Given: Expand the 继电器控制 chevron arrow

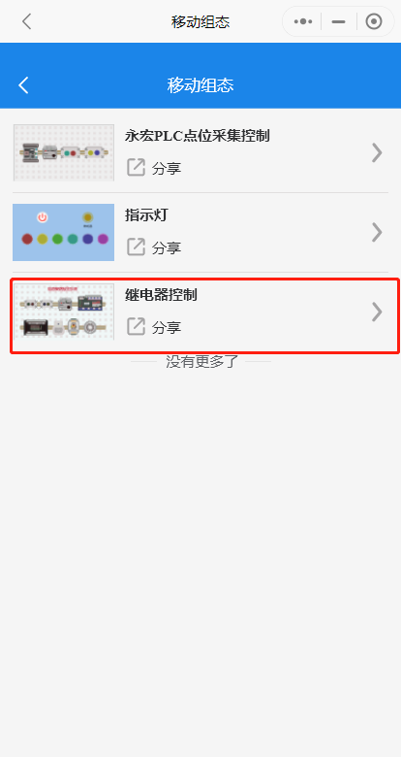Looking at the screenshot, I should point(378,312).
